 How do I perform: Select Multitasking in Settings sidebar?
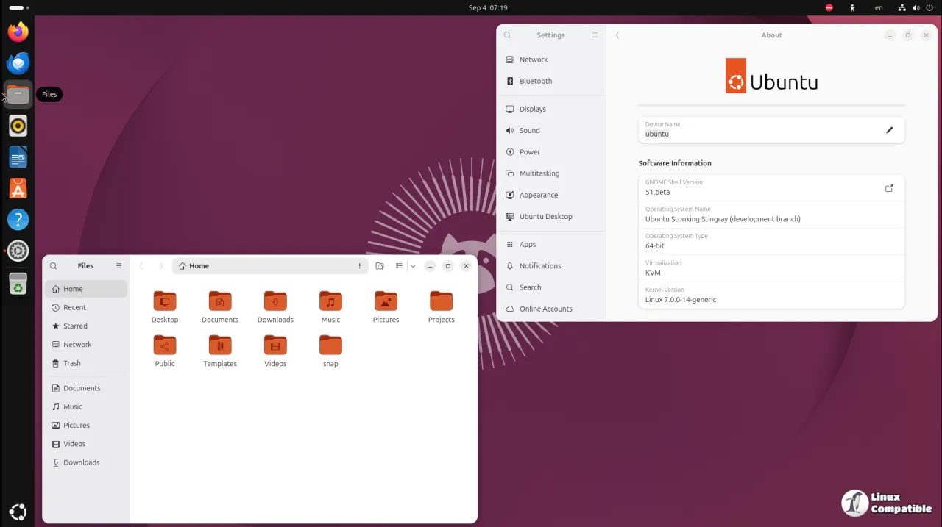tap(552, 173)
